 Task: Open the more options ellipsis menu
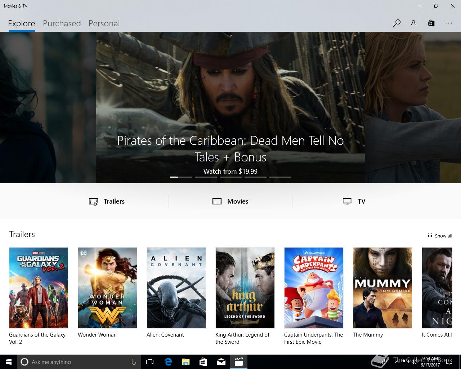point(448,23)
